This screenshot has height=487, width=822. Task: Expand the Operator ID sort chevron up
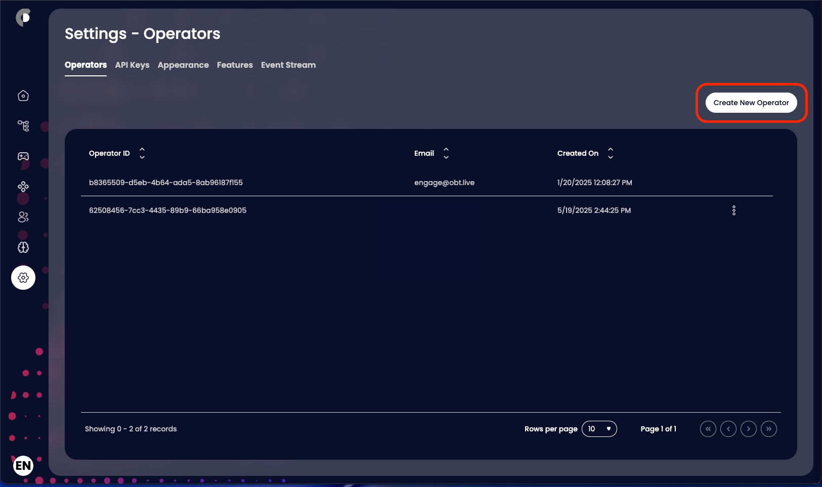tap(142, 150)
